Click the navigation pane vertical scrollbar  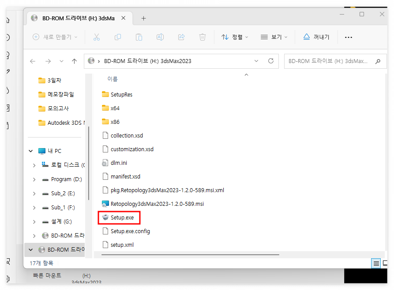[x=88, y=163]
